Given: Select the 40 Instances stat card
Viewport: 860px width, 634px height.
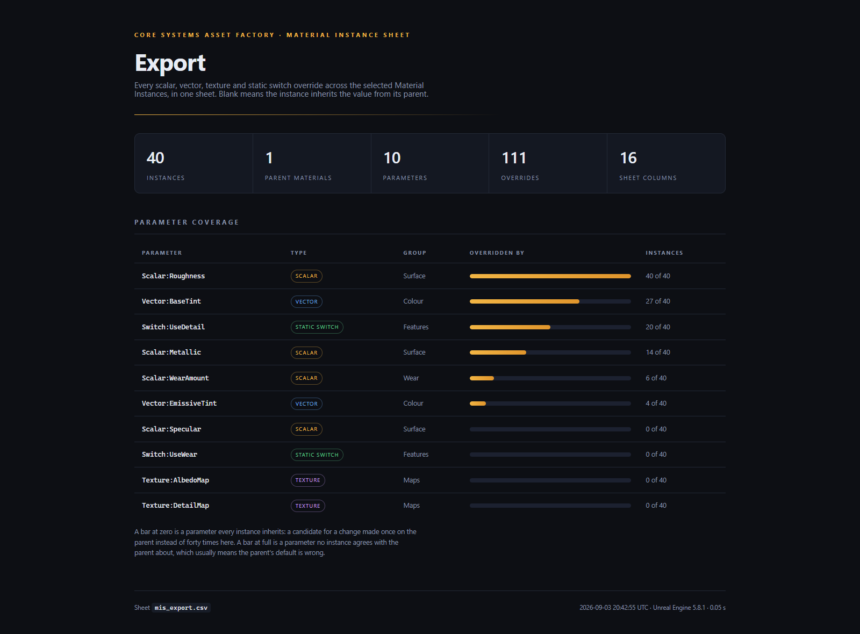Looking at the screenshot, I should pyautogui.click(x=193, y=163).
